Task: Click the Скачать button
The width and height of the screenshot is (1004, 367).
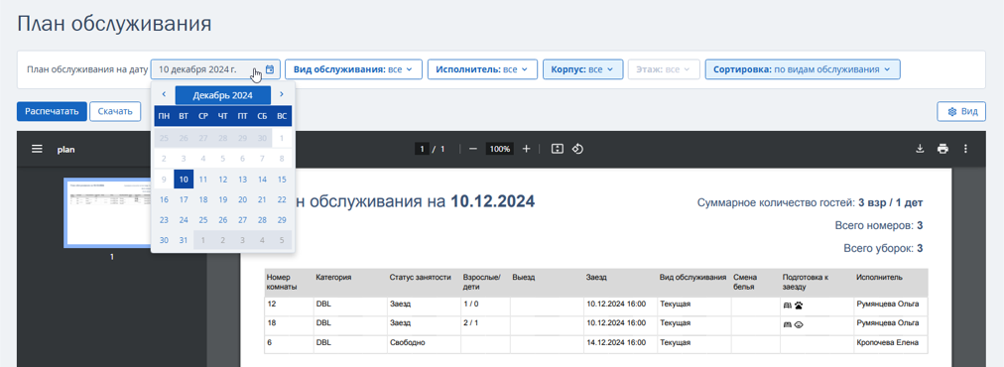Action: 115,111
